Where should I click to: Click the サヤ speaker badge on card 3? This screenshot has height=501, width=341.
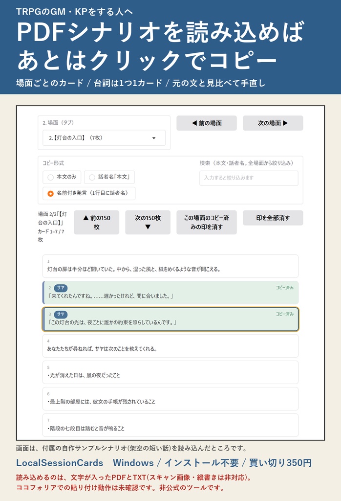pyautogui.click(x=61, y=315)
